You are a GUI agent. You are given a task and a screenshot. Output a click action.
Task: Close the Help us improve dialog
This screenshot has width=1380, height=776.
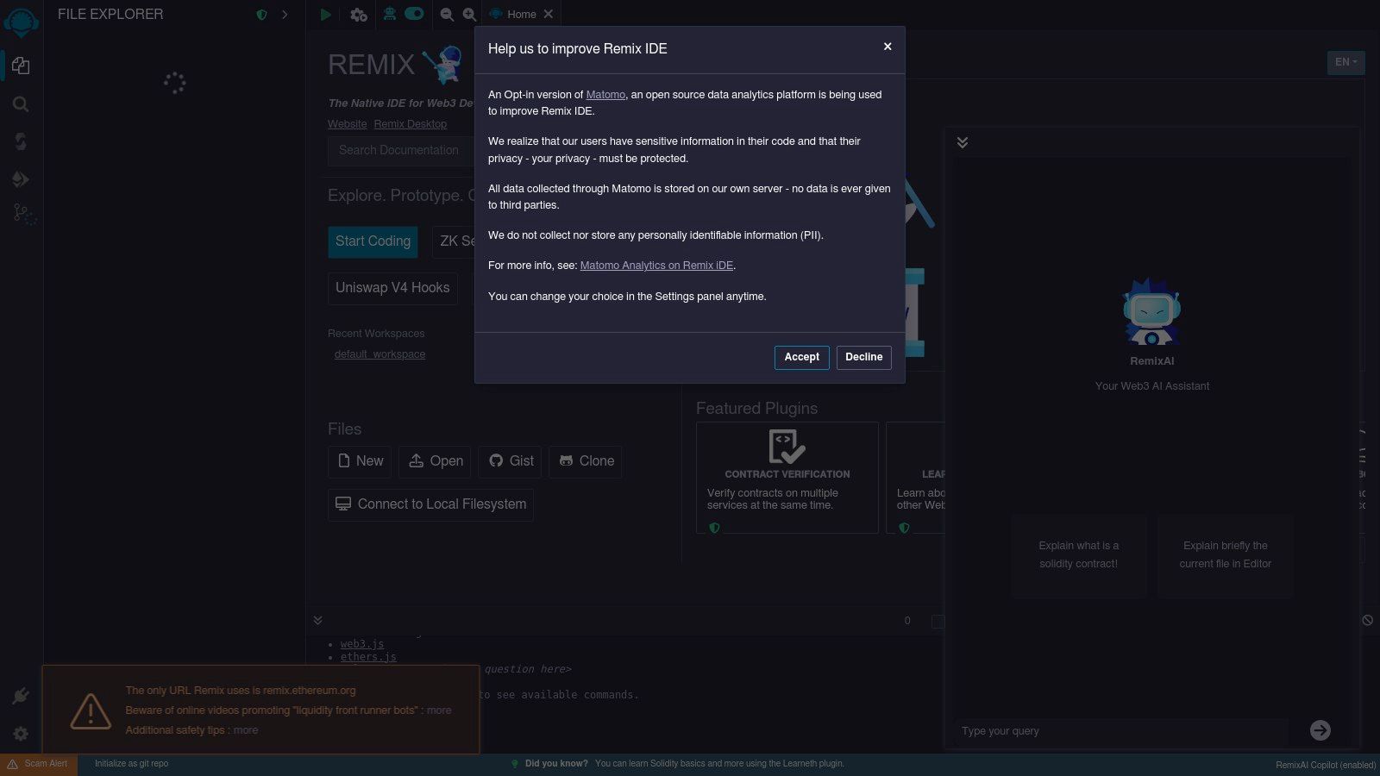pos(888,47)
